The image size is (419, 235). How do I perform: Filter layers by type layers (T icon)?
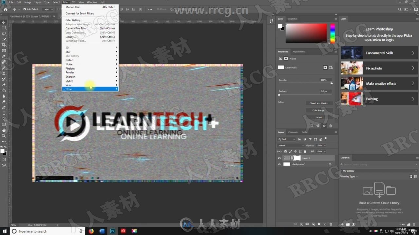(x=310, y=139)
